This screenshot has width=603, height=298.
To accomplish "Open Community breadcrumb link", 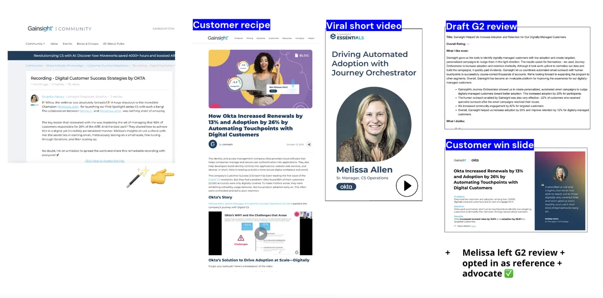I will 34,66.
